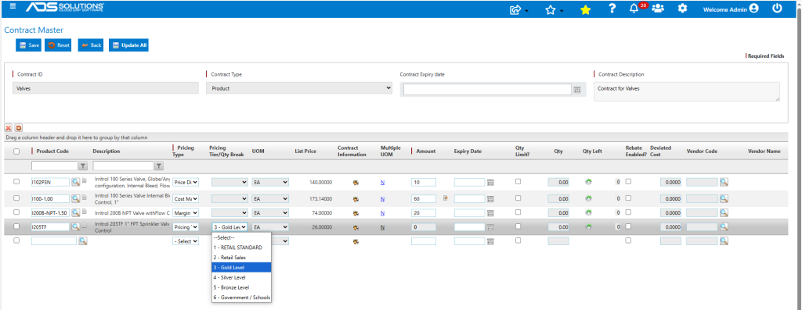This screenshot has width=802, height=310.
Task: Select the row checkbox for I102P3N
Action: tap(16, 181)
